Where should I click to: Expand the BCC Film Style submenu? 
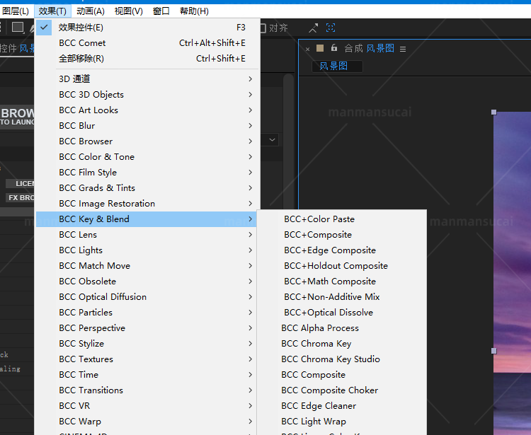(x=147, y=172)
